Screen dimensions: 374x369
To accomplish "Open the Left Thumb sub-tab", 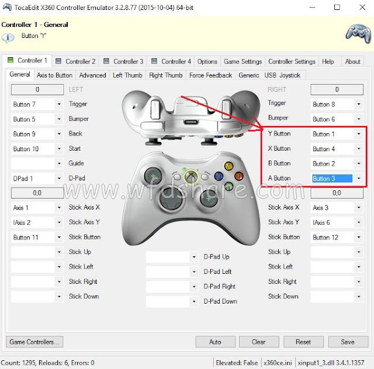I will [127, 75].
